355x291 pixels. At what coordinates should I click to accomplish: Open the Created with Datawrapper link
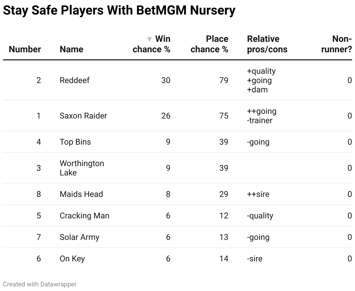(40, 284)
